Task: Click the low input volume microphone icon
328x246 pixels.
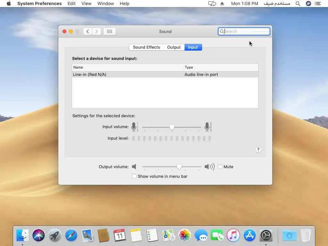Action: (x=135, y=127)
